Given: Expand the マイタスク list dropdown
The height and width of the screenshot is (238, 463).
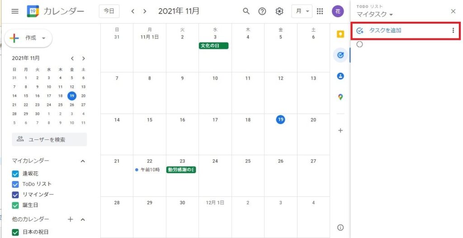Looking at the screenshot, I should click(375, 14).
